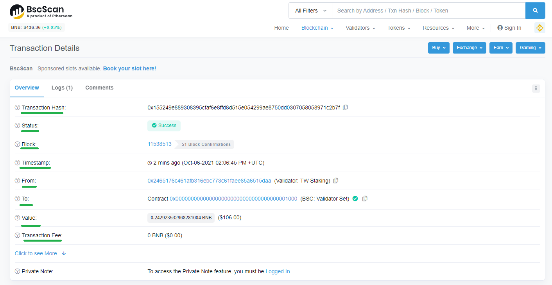Click help icon next to Block
The height and width of the screenshot is (285, 552).
click(x=17, y=144)
